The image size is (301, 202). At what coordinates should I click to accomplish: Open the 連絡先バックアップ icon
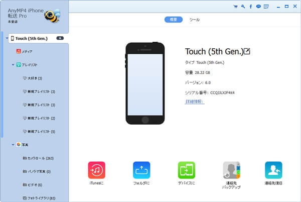coord(231,170)
